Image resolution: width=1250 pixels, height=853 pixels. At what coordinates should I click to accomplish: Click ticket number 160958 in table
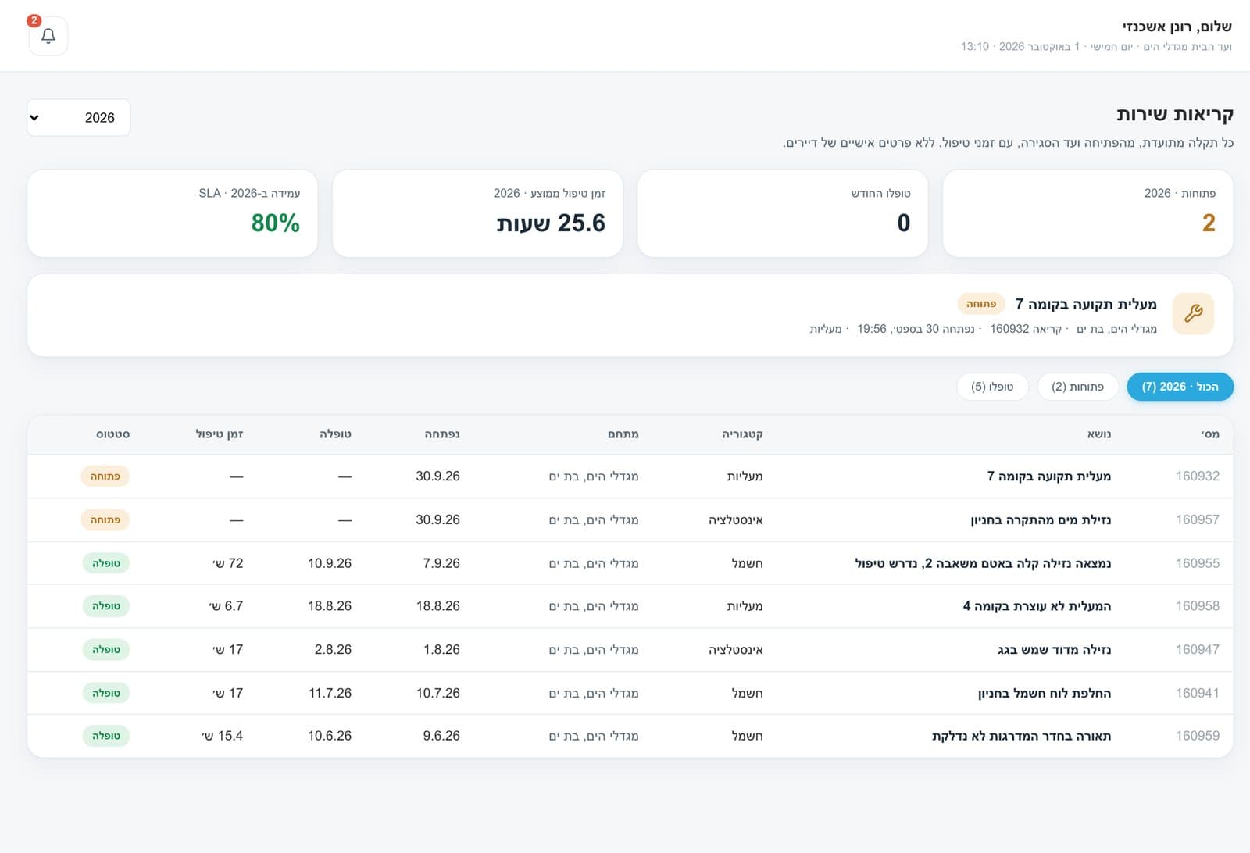(1198, 606)
